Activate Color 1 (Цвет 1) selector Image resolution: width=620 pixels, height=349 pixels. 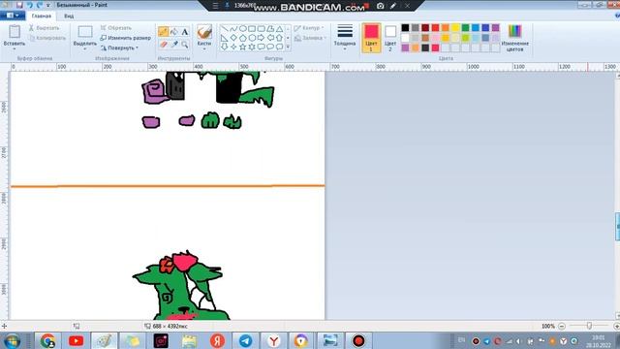pos(371,38)
